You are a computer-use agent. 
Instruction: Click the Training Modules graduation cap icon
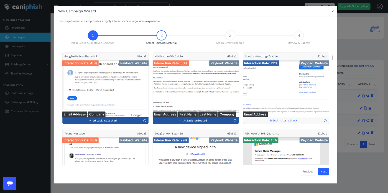pos(7,74)
